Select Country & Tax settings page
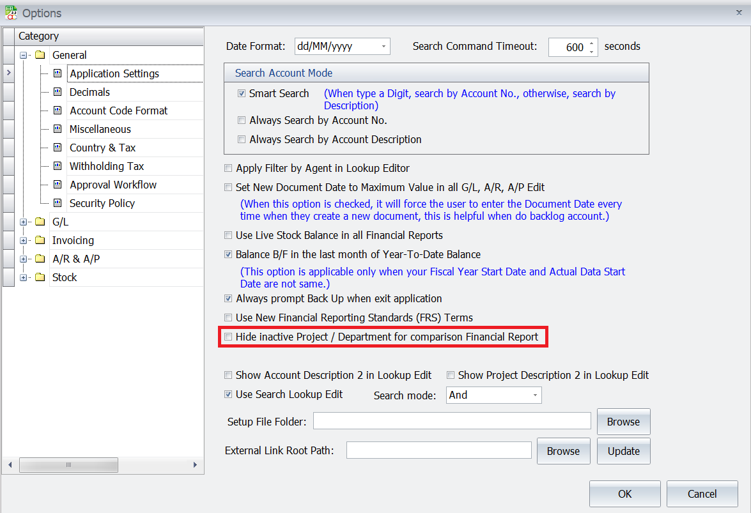Image resolution: width=751 pixels, height=513 pixels. point(102,148)
